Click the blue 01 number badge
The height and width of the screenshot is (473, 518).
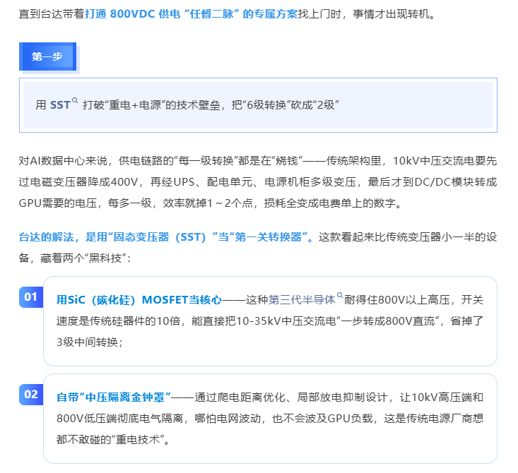click(30, 297)
